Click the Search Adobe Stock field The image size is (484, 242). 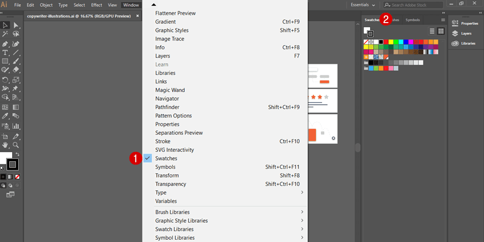413,5
